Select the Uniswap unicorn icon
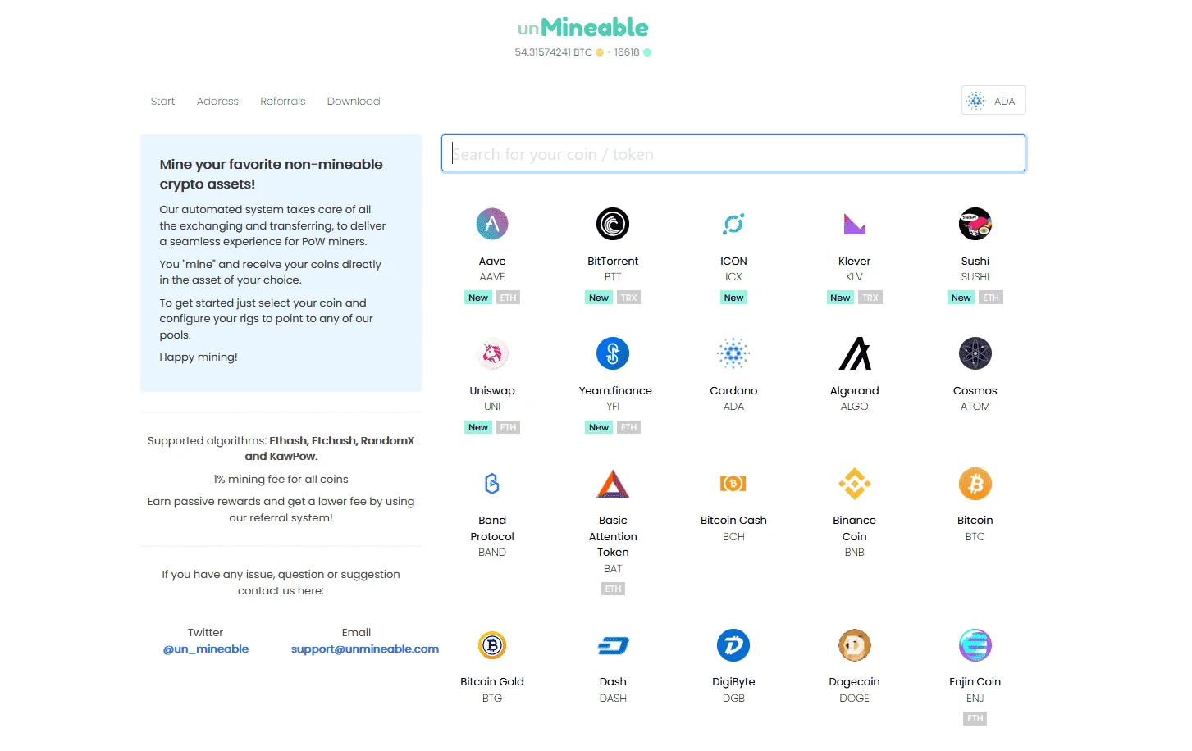The image size is (1192, 751). click(492, 353)
